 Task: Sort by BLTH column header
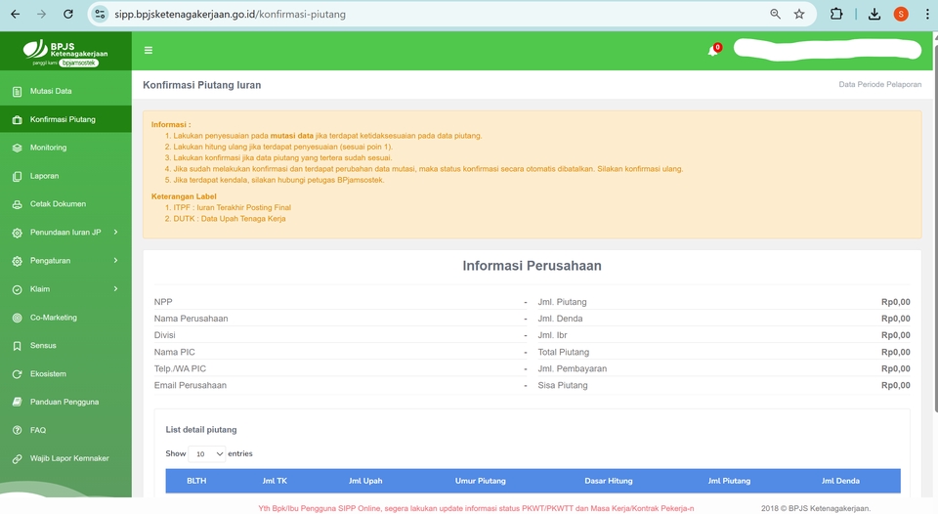(x=196, y=481)
